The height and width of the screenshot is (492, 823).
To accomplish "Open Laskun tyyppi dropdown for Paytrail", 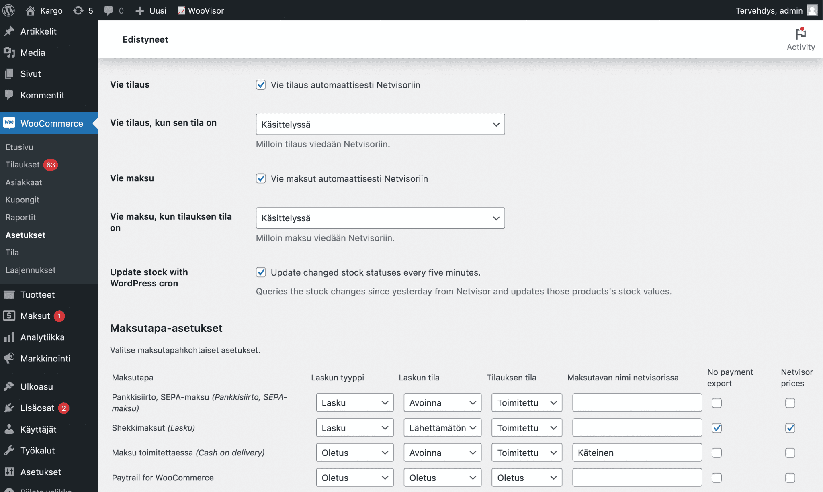I will point(354,478).
